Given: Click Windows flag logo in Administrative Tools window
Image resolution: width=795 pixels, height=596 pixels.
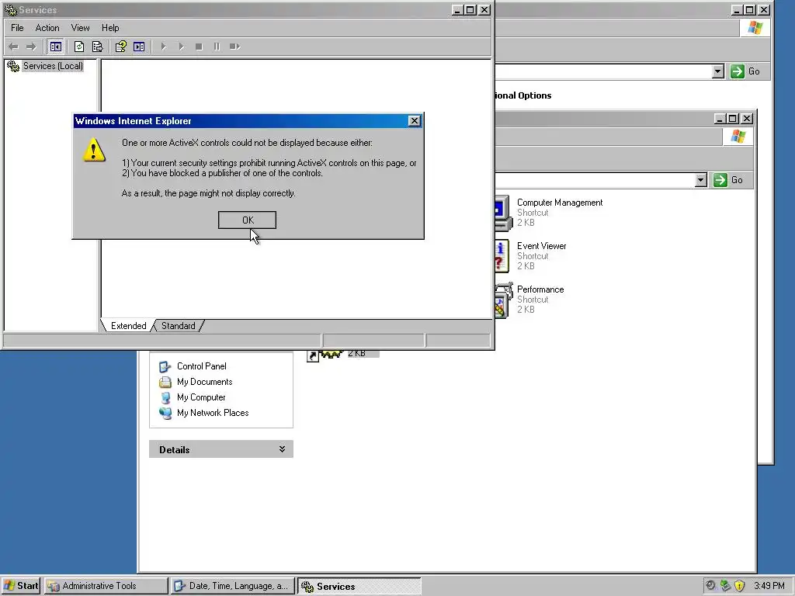Looking at the screenshot, I should pyautogui.click(x=738, y=137).
